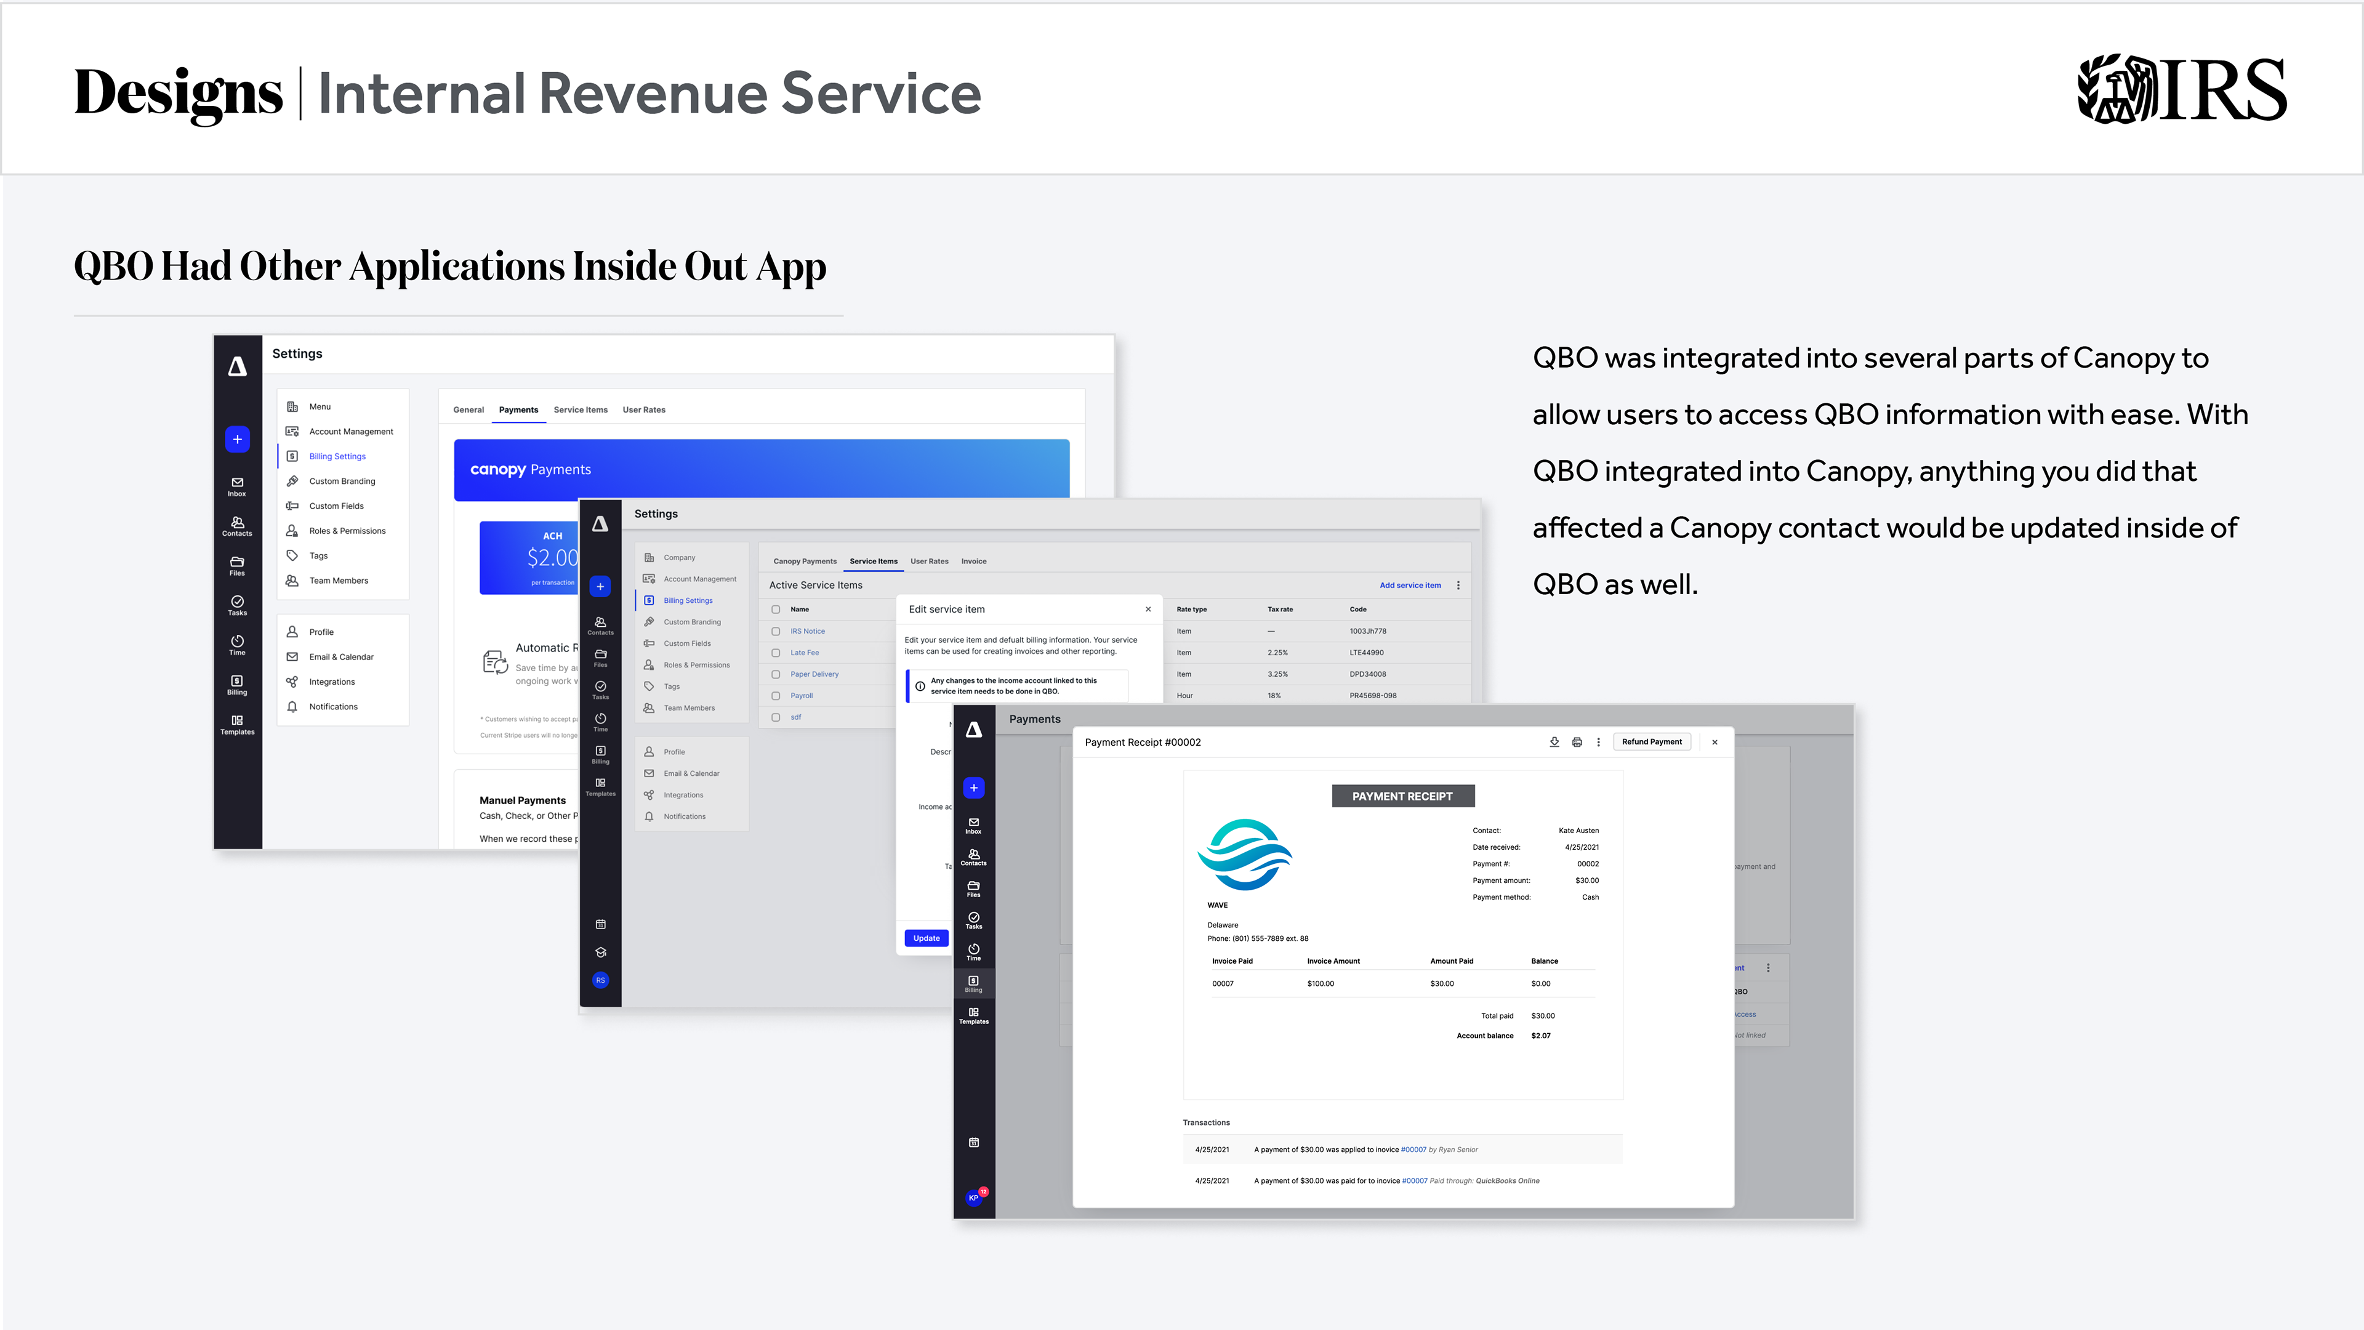Click the graduation cap icon in middle Settings sidebar
Screen dimensions: 2364x1330
click(x=600, y=952)
